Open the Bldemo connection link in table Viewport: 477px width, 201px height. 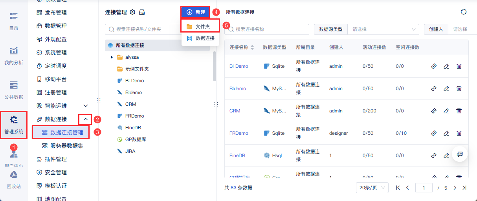237,89
